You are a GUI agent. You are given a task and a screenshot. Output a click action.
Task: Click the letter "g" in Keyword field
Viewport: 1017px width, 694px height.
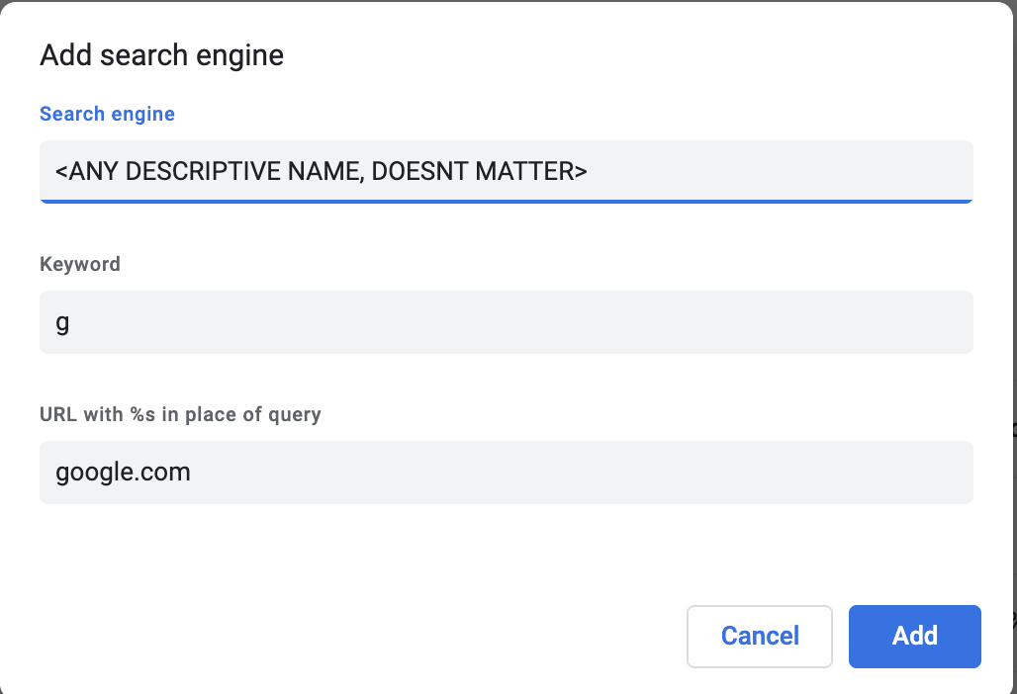pos(62,323)
